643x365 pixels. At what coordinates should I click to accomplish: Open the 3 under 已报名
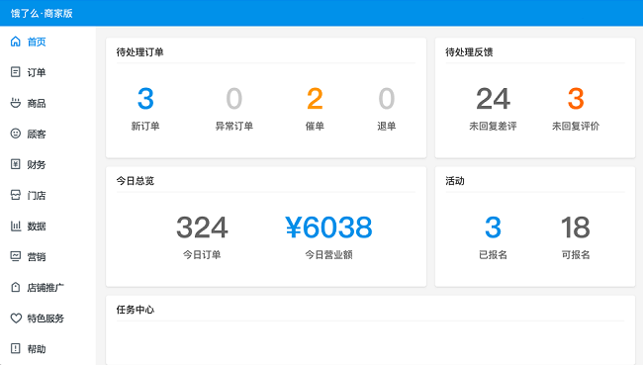tap(494, 228)
